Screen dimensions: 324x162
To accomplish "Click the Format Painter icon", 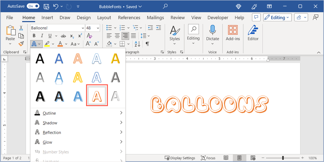I will (x=21, y=44).
